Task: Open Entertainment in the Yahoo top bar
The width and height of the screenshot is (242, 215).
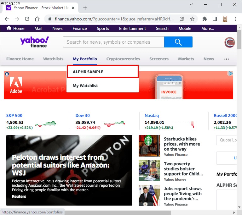Action: click(x=132, y=28)
